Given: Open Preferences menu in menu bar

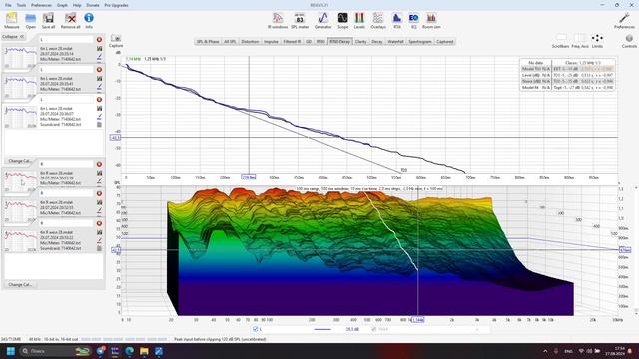Looking at the screenshot, I should click(x=42, y=5).
